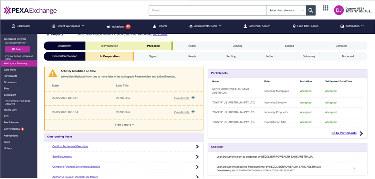Viewport: 375px width, 179px height.
Task: Open Sign Documents task link
Action: [62, 157]
